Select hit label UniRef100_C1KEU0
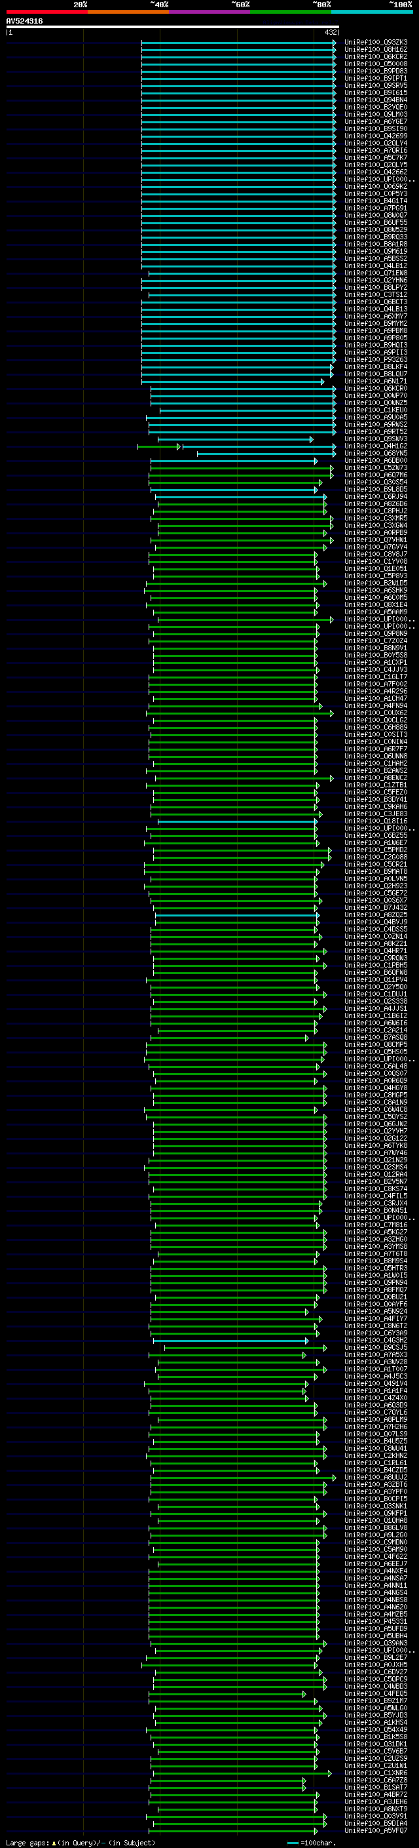The width and height of the screenshot is (419, 1848). click(x=376, y=410)
